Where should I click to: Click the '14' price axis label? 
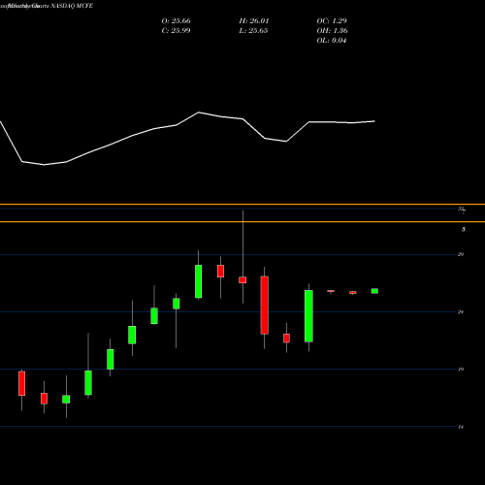click(x=461, y=427)
